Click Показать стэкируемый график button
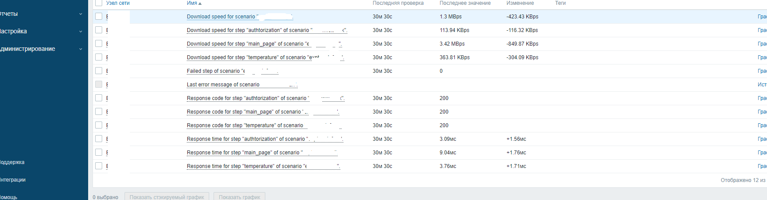 (167, 197)
